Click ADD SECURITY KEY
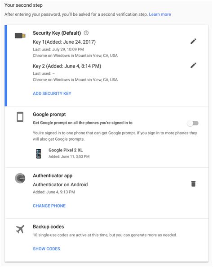The image size is (213, 267). (52, 93)
